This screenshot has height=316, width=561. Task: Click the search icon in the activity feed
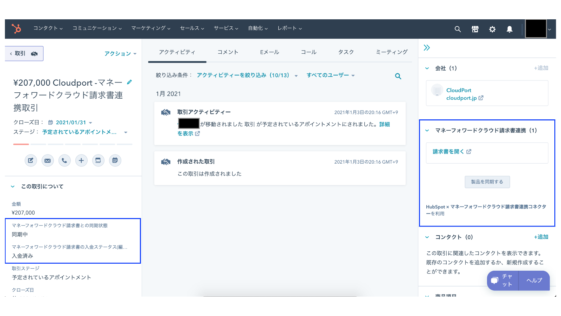click(398, 76)
